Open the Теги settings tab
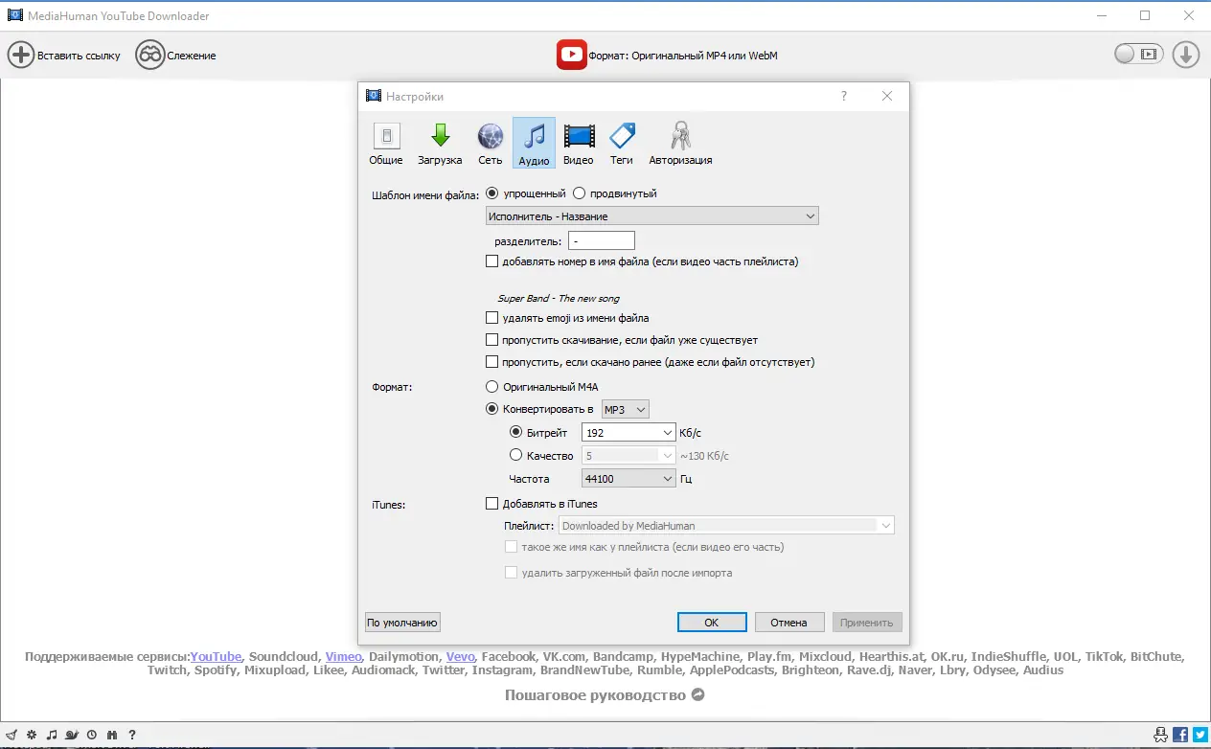This screenshot has width=1211, height=749. point(622,144)
